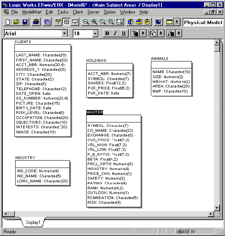Open ModelMart with the globe icon

click(x=158, y=22)
